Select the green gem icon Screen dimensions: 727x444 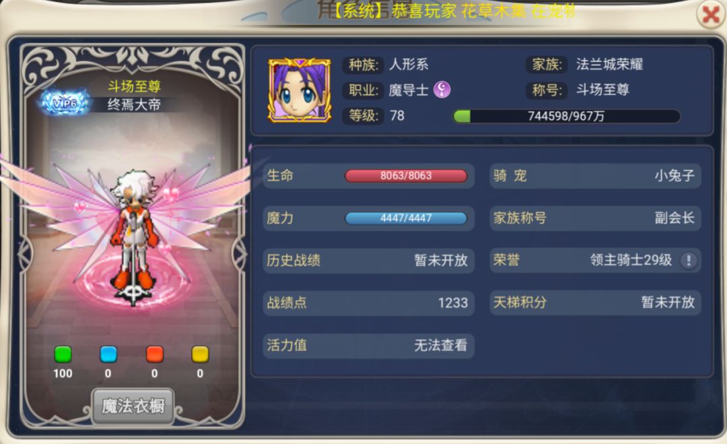click(x=63, y=354)
